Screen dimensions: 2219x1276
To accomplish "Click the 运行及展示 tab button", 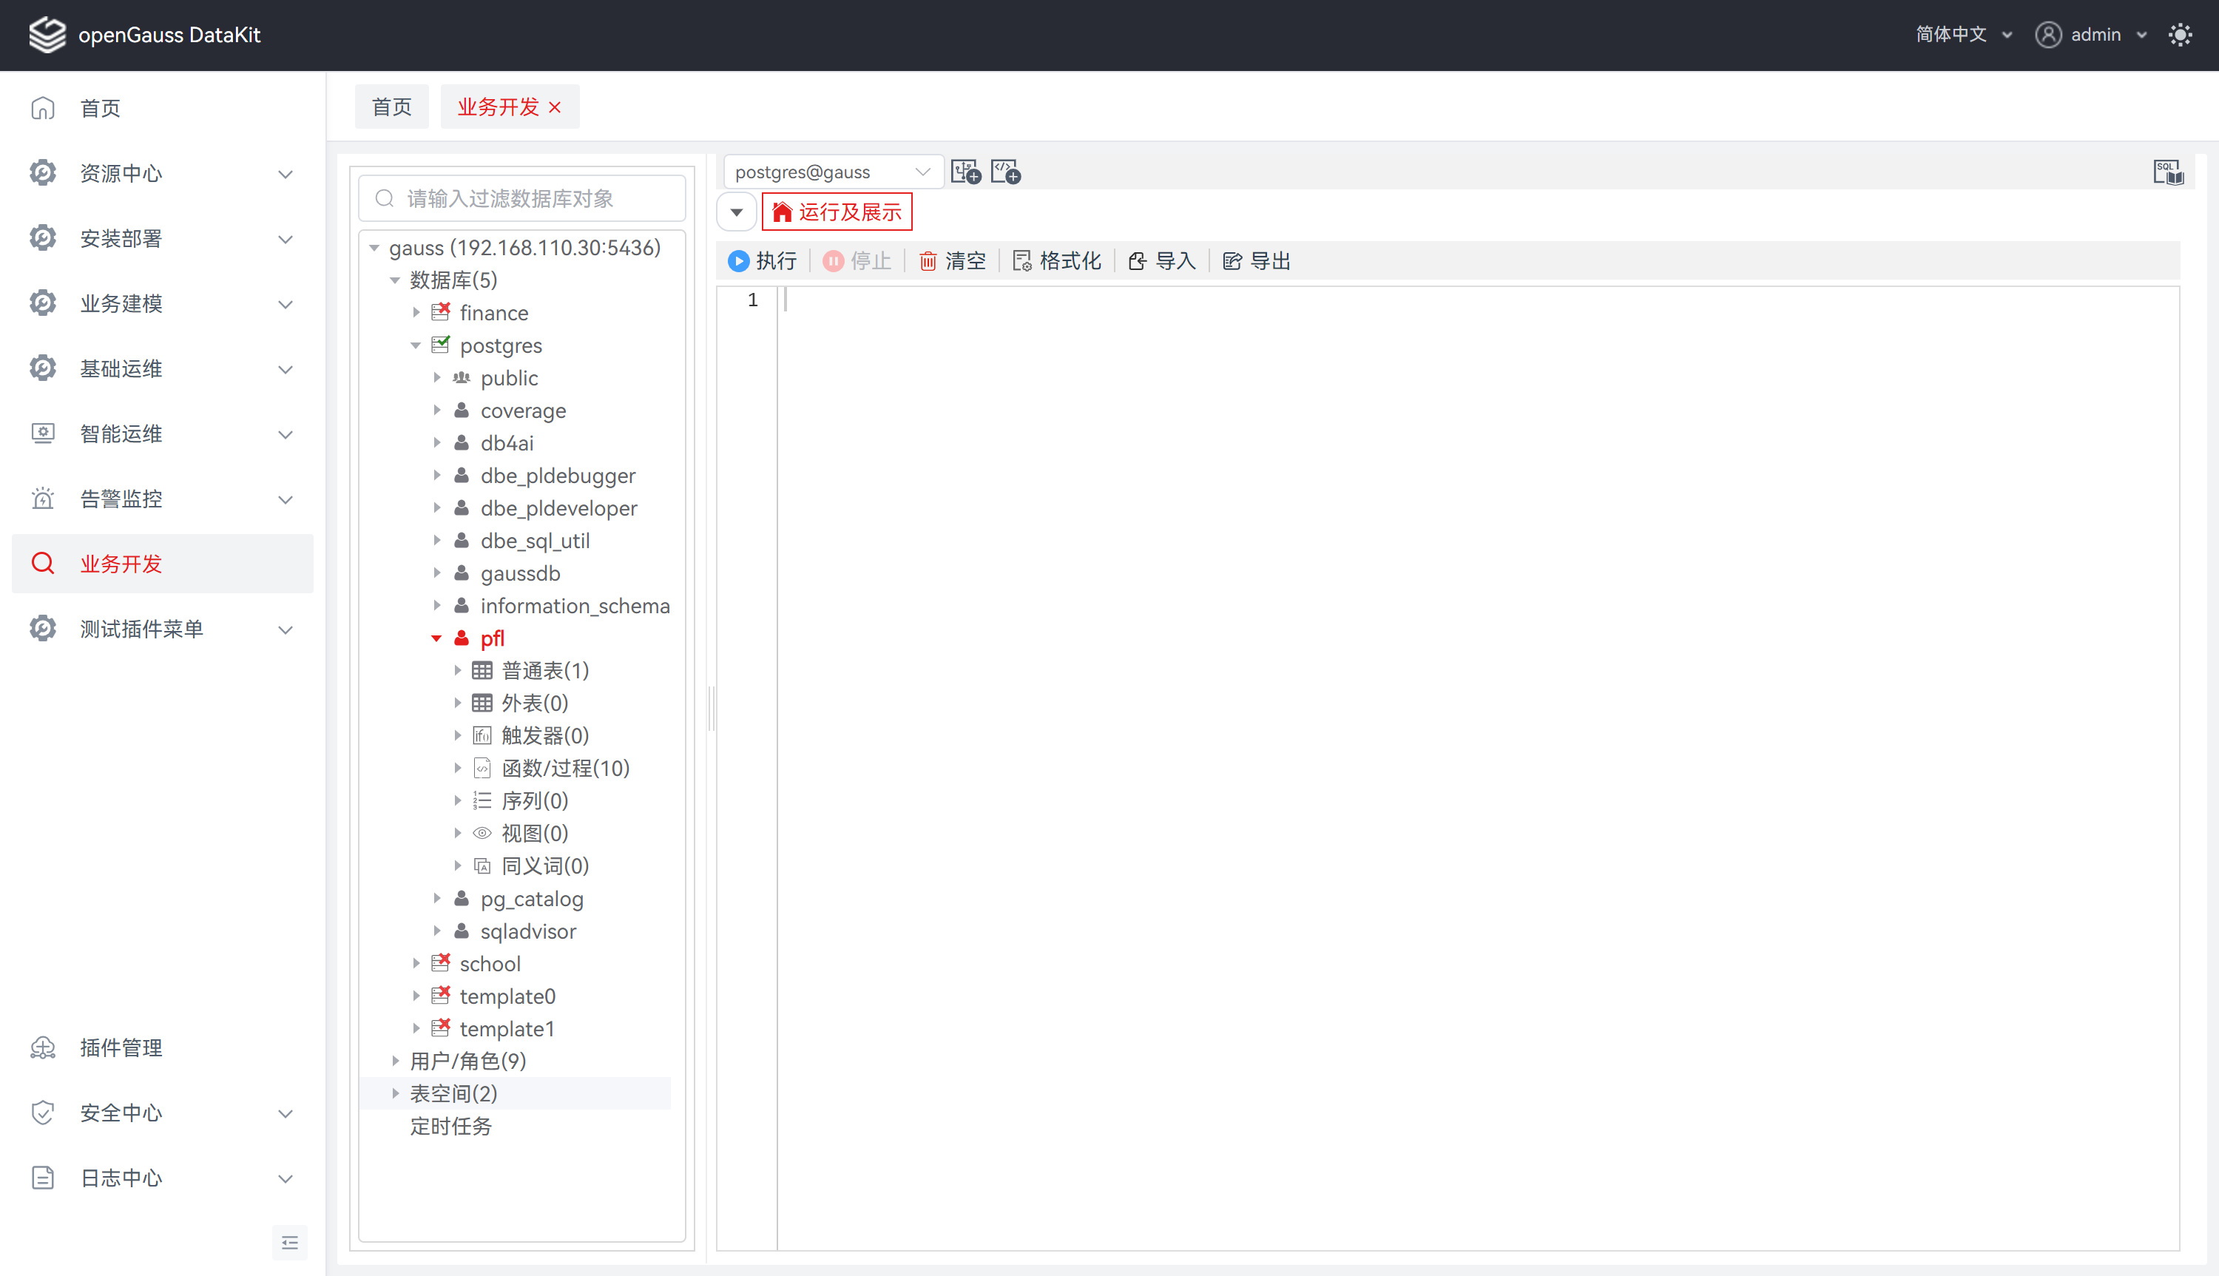I will coord(837,212).
